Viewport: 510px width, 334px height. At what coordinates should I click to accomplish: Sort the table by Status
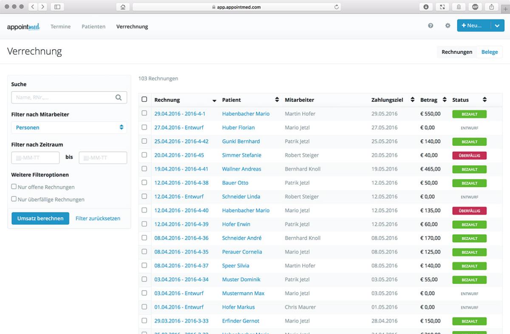click(484, 100)
